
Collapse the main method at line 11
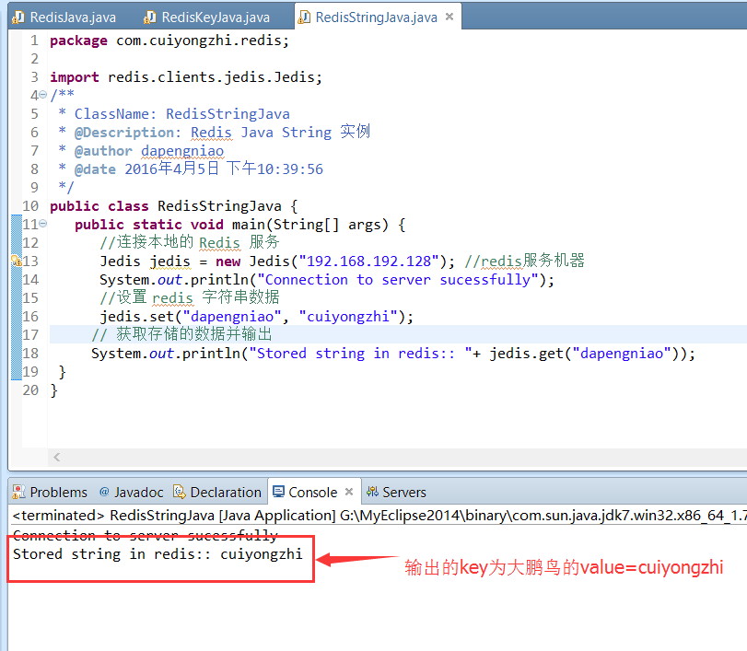coord(42,225)
